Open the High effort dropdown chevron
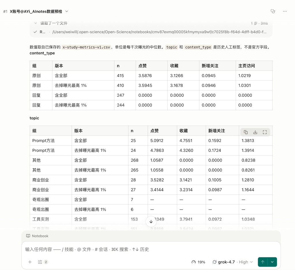This screenshot has width=295, height=270. (x=251, y=262)
